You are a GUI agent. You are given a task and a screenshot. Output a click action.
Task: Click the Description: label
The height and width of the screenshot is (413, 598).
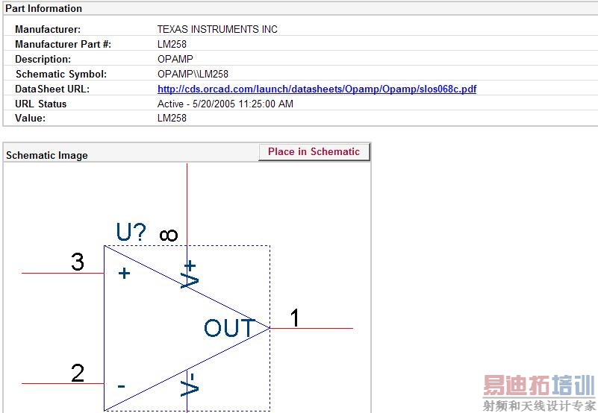click(43, 59)
